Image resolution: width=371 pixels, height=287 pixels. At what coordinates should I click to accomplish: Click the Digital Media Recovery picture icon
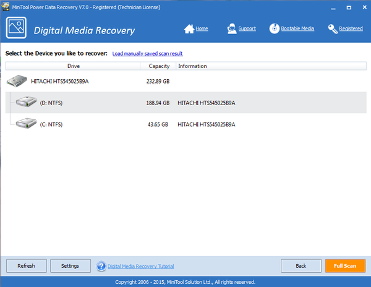click(x=16, y=28)
